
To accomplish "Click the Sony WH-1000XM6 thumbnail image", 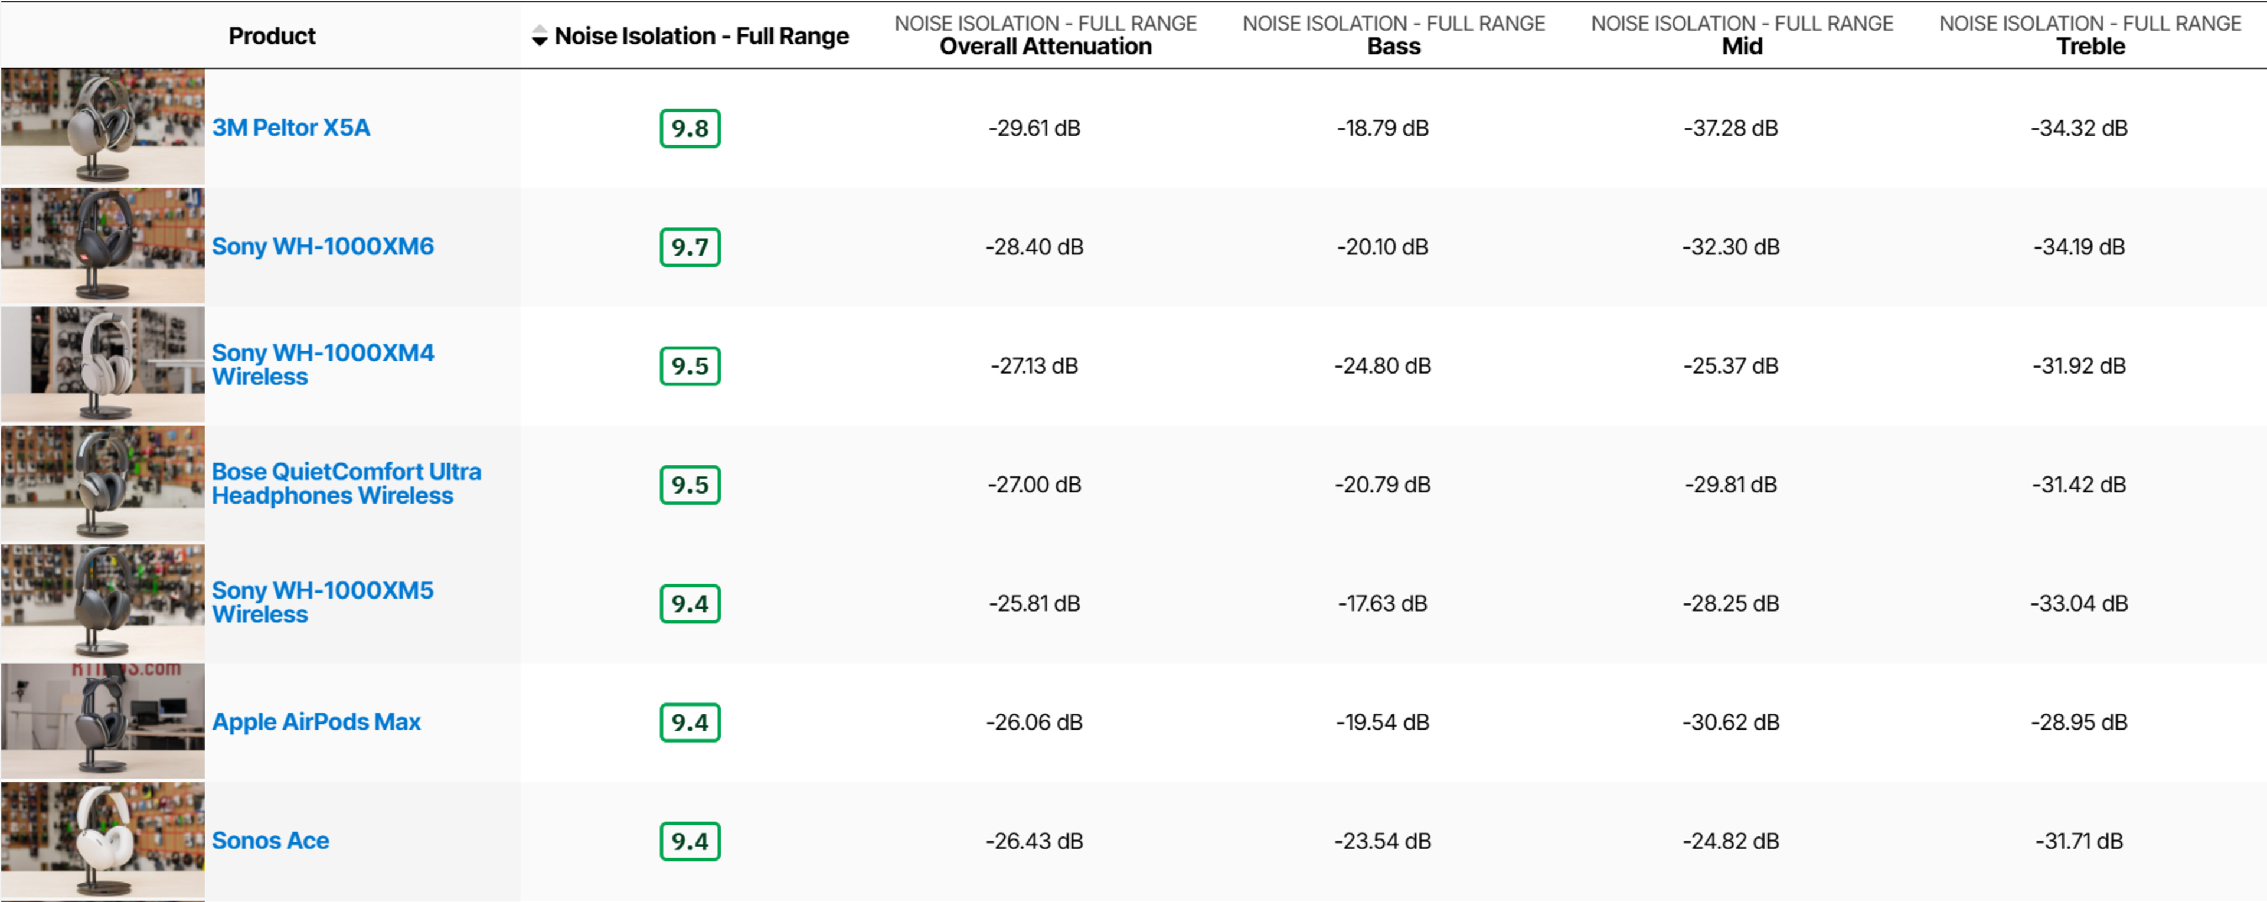I will click(x=103, y=246).
